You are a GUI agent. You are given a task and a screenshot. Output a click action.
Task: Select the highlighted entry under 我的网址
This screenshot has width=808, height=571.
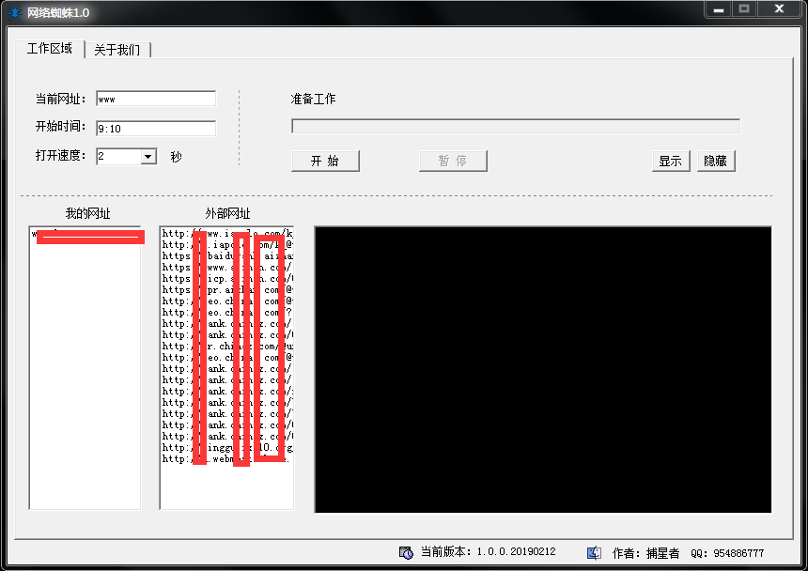[88, 236]
